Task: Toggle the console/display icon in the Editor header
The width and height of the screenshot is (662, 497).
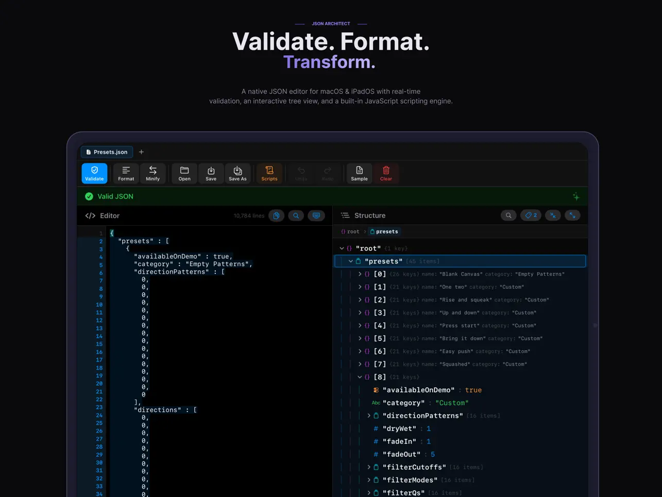Action: 316,215
